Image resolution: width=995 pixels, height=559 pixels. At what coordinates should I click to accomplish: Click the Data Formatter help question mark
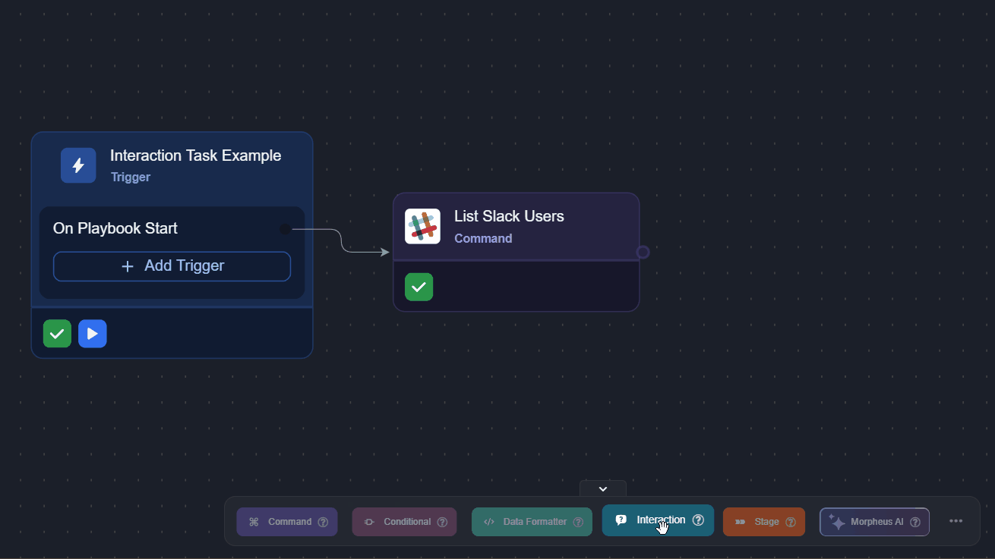click(x=578, y=522)
